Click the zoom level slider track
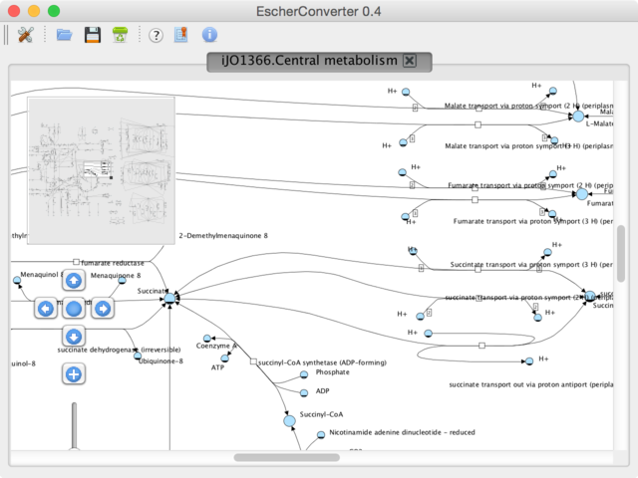Image resolution: width=638 pixels, height=478 pixels. pos(74,425)
